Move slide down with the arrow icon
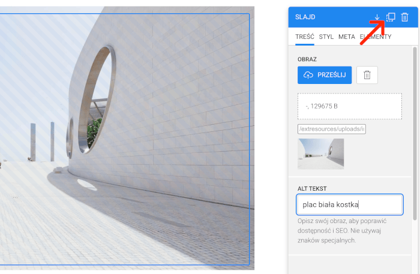420x274 pixels. [x=377, y=17]
